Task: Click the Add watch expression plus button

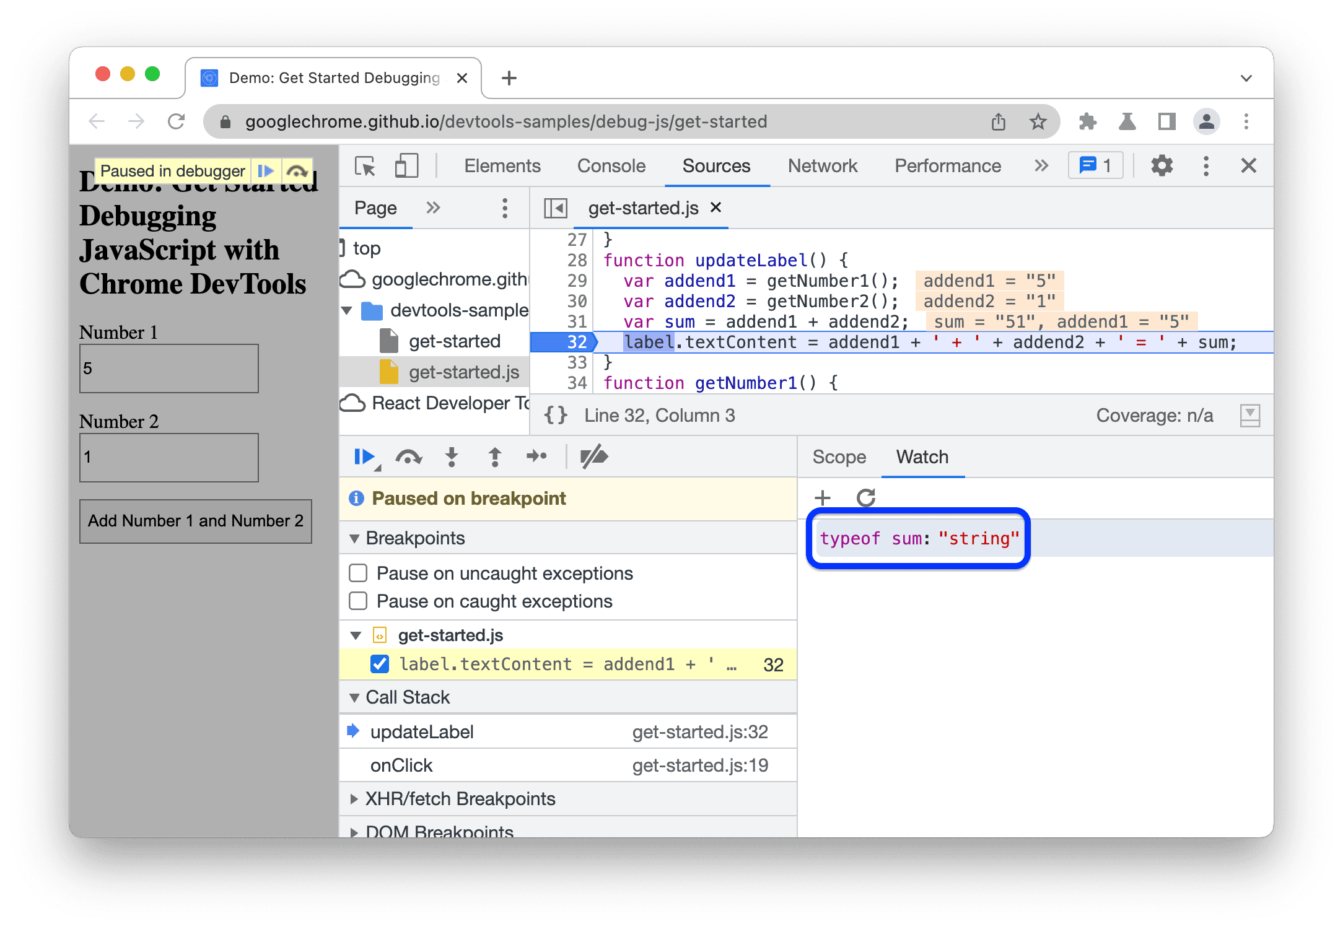Action: tap(825, 498)
